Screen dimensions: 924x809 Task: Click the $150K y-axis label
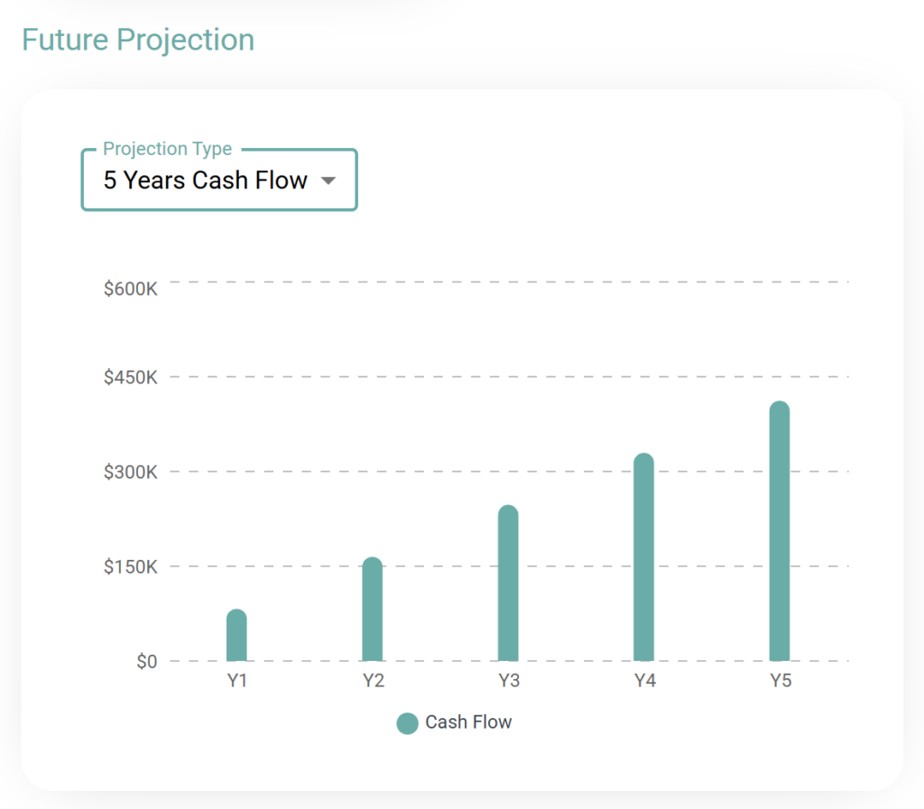click(131, 567)
